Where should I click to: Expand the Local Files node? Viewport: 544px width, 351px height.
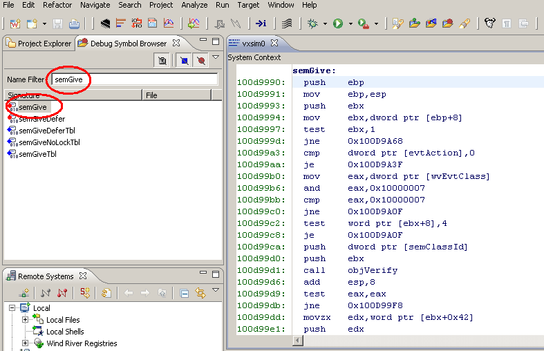tap(25, 320)
